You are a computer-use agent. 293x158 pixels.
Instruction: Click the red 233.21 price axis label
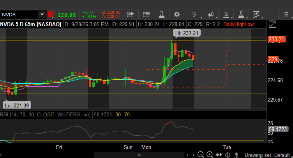pos(276,39)
